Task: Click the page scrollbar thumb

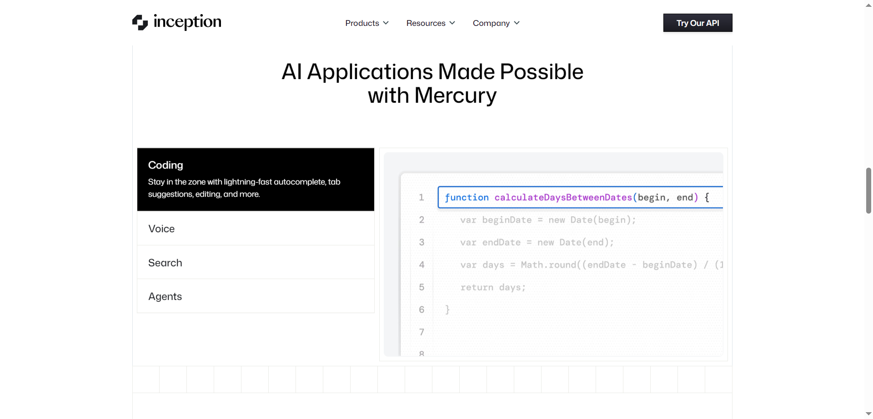Action: pyautogui.click(x=868, y=190)
